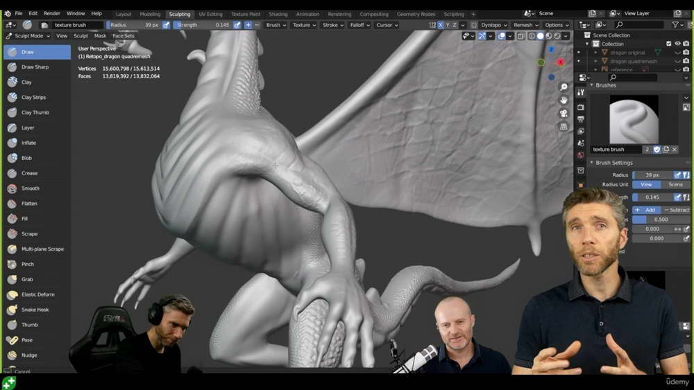Image resolution: width=694 pixels, height=390 pixels.
Task: Select the Clay Strips brush
Action: click(x=37, y=97)
